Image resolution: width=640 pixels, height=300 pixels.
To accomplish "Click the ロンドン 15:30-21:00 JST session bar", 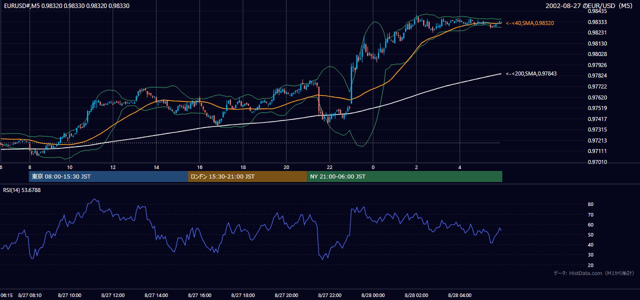I will pyautogui.click(x=247, y=176).
